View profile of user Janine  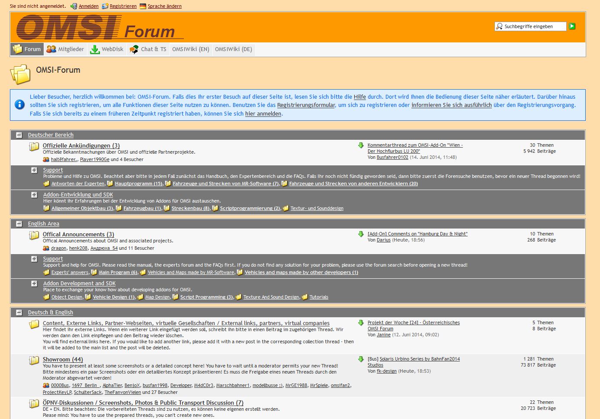click(x=384, y=335)
